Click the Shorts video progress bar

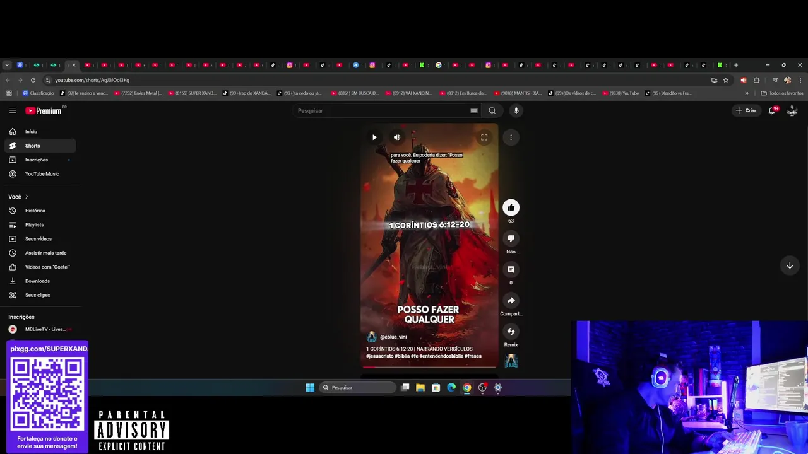[x=429, y=366]
